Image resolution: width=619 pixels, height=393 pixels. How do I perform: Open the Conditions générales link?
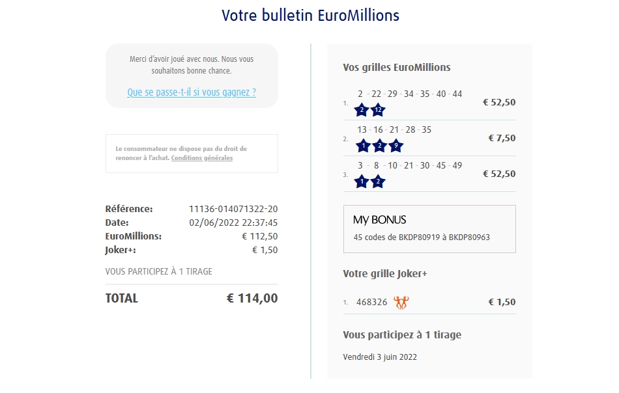coord(202,158)
